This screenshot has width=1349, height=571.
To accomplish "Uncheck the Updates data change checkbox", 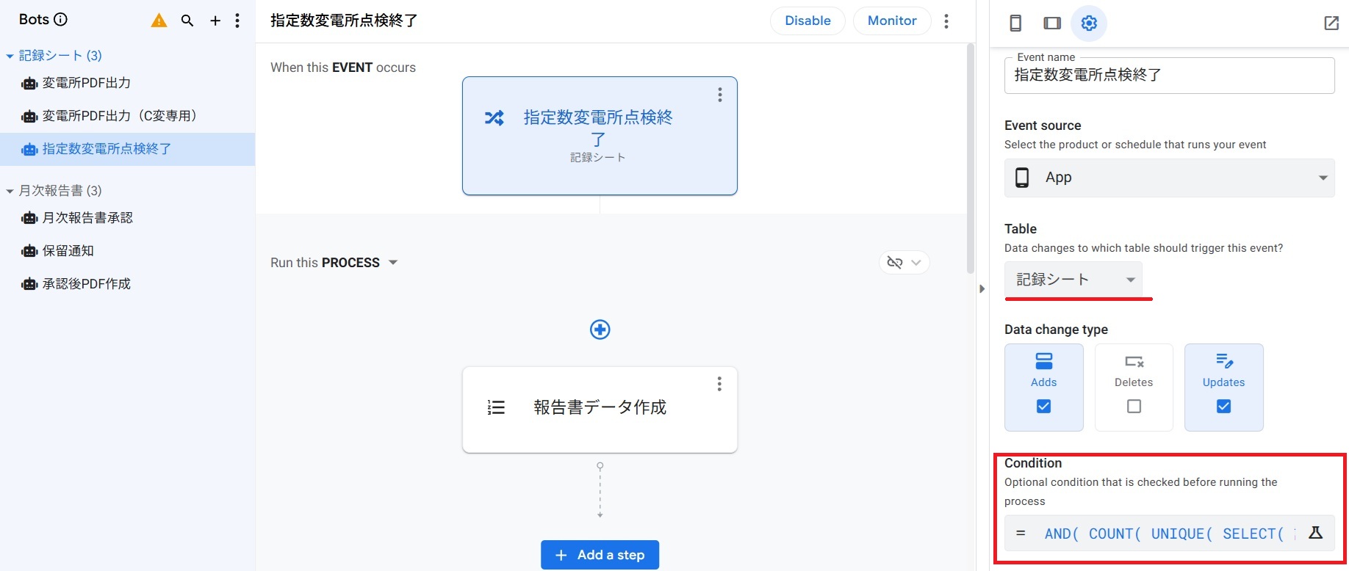I will pyautogui.click(x=1223, y=406).
